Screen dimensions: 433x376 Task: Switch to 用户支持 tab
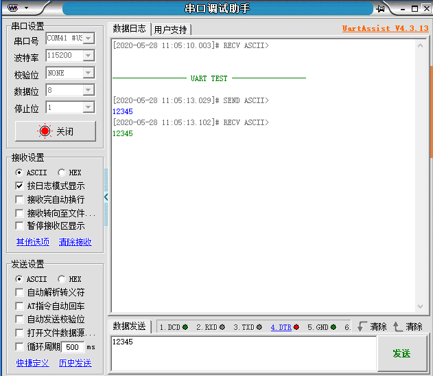[171, 30]
